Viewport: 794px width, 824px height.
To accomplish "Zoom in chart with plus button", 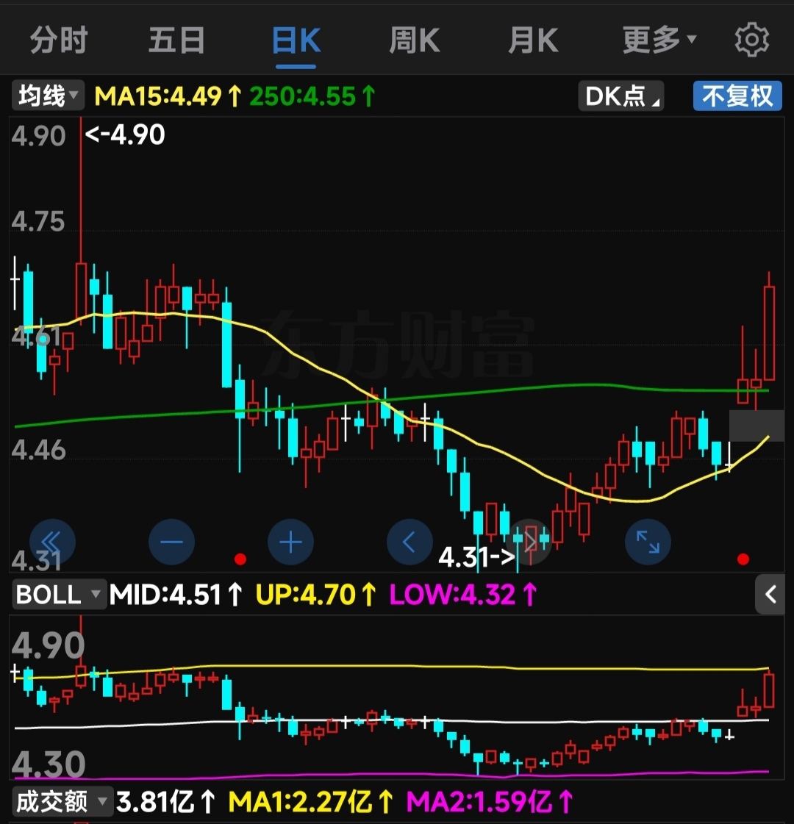I will click(290, 542).
